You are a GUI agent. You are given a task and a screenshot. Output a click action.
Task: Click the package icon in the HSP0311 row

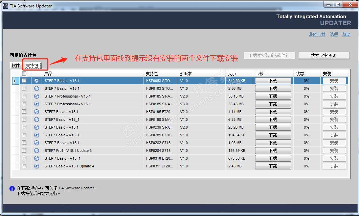pyautogui.click(x=37, y=166)
